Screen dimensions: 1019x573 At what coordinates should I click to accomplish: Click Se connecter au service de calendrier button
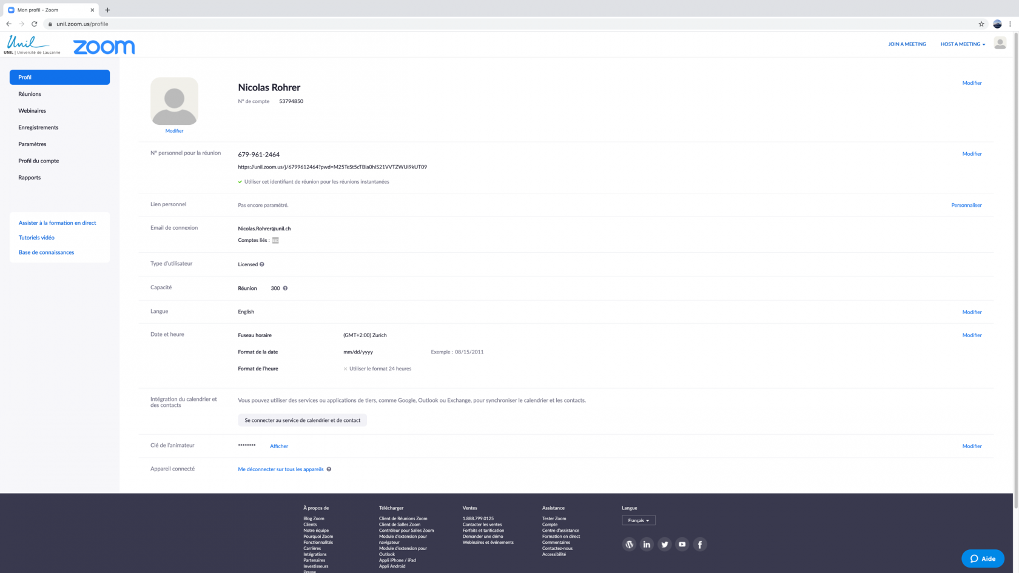pyautogui.click(x=302, y=420)
